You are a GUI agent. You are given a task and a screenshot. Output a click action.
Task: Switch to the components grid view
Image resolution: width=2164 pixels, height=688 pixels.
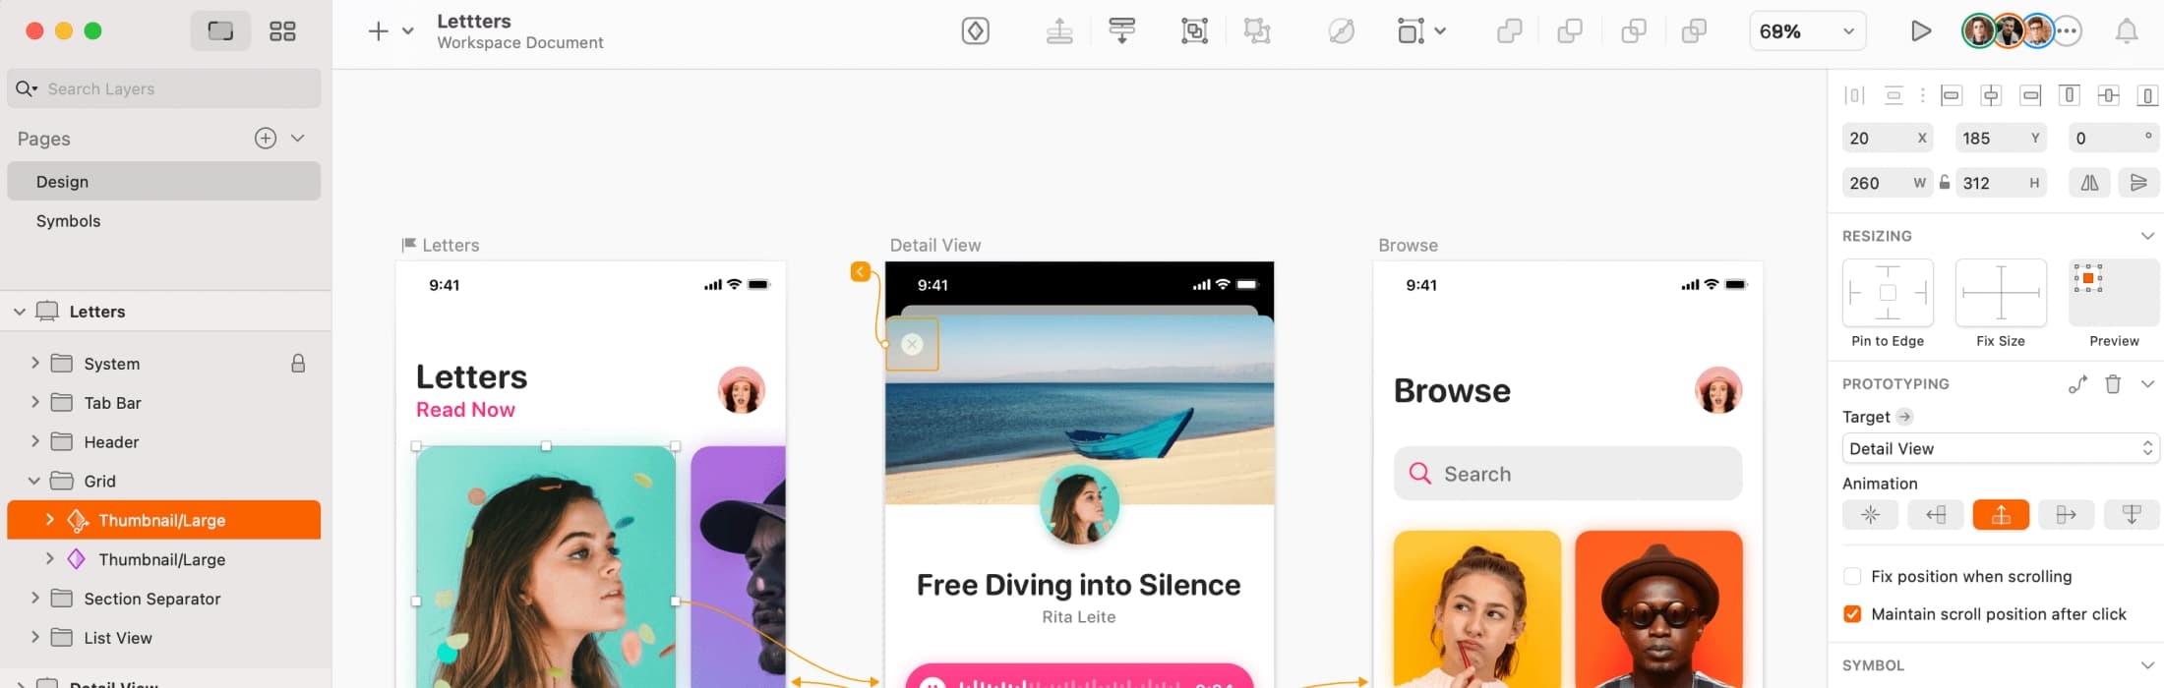pyautogui.click(x=282, y=31)
